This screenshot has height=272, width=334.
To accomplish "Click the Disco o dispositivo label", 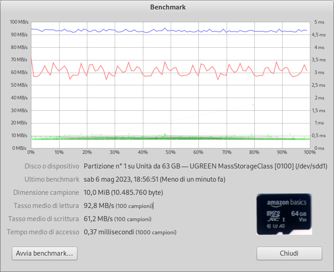I will [x=52, y=167].
